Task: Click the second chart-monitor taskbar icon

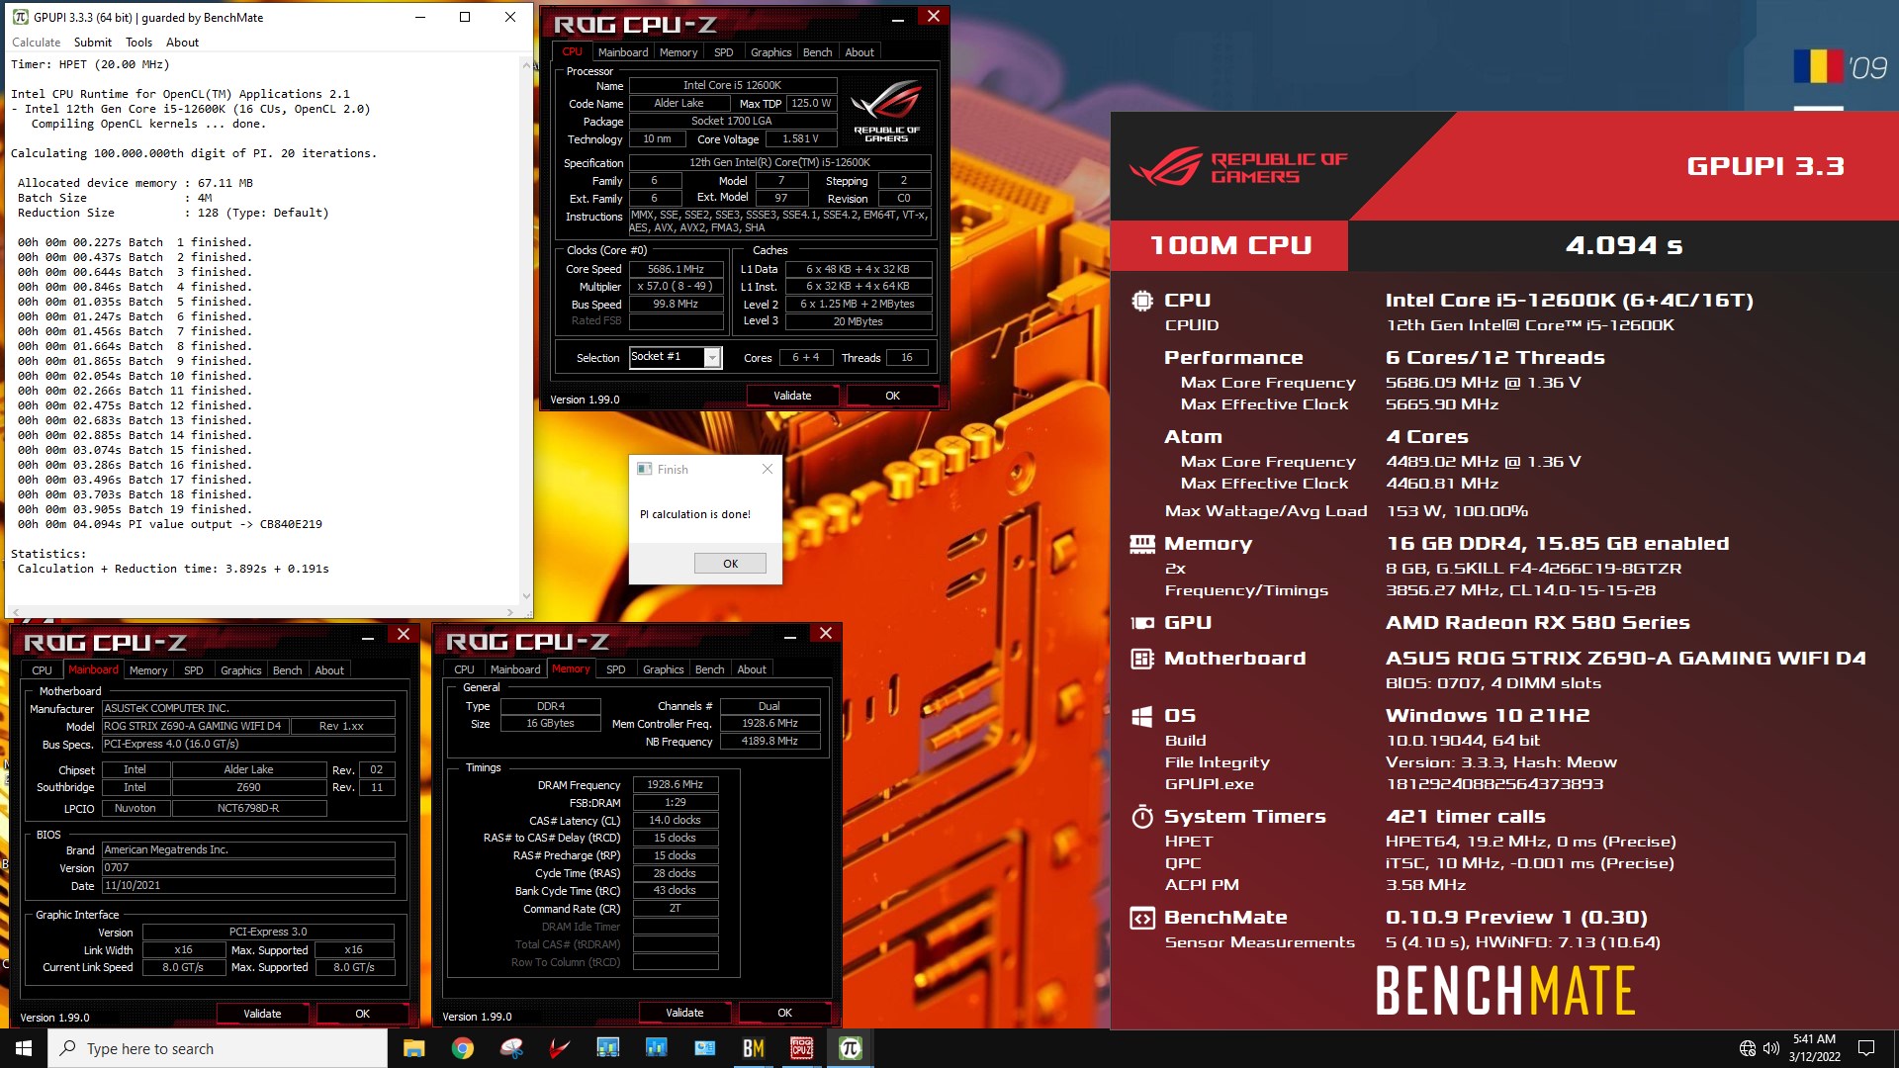Action: (x=657, y=1048)
